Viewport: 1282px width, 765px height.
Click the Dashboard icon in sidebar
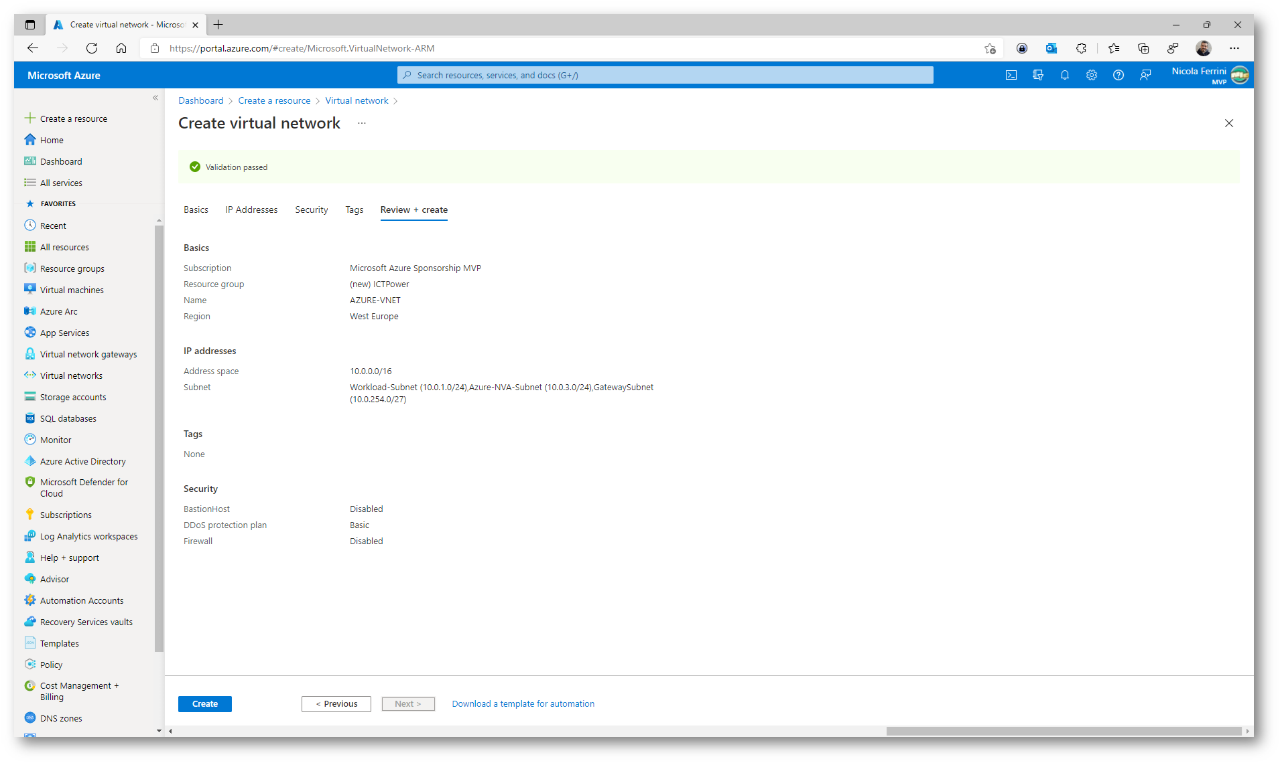coord(29,161)
